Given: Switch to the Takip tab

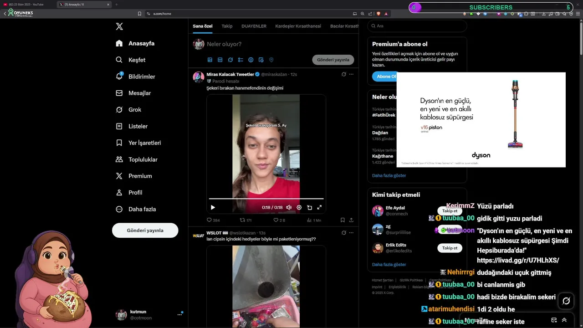Looking at the screenshot, I should (x=227, y=26).
